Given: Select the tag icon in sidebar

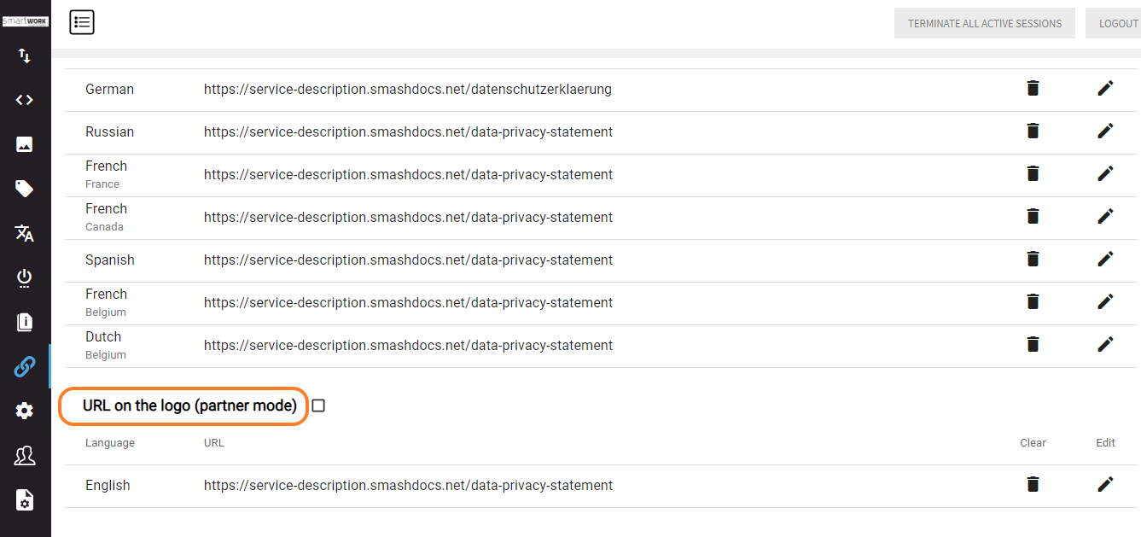Looking at the screenshot, I should pyautogui.click(x=25, y=189).
